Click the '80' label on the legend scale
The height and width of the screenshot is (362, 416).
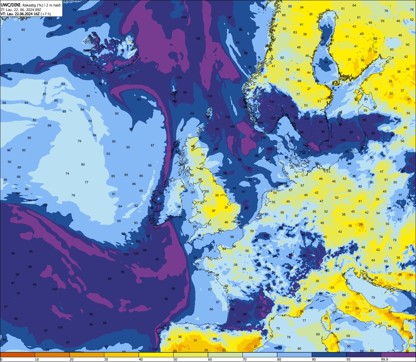pyautogui.click(x=279, y=359)
